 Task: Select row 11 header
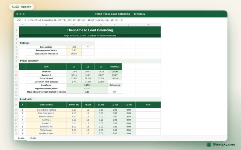pyautogui.click(x=16, y=72)
